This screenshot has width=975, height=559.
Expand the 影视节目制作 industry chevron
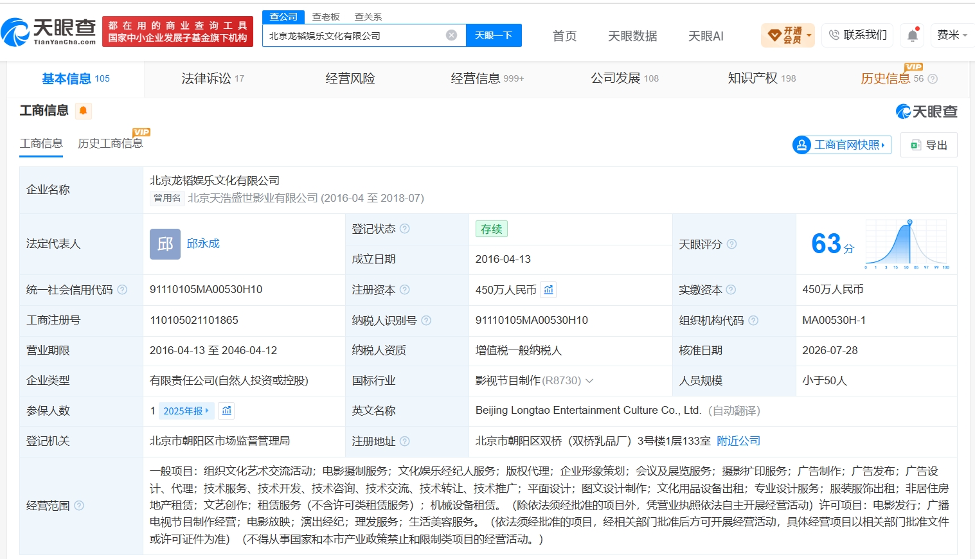pyautogui.click(x=589, y=381)
